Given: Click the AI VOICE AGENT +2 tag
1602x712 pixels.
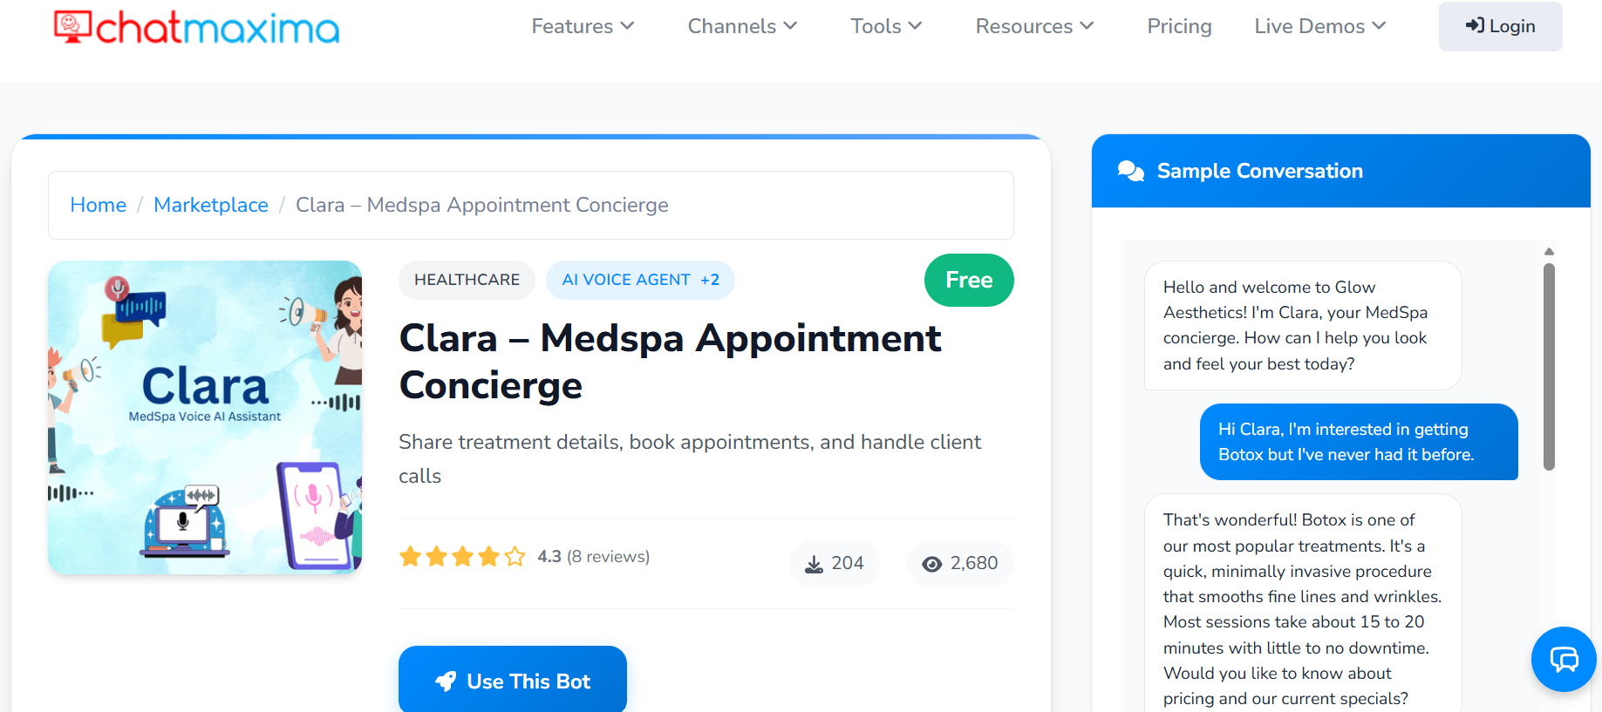Looking at the screenshot, I should [640, 280].
